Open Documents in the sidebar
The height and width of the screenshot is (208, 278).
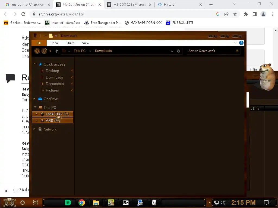pyautogui.click(x=55, y=84)
